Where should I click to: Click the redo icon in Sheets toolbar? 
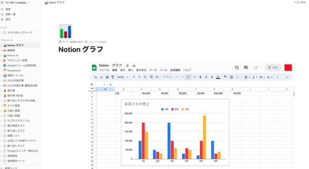pyautogui.click(x=101, y=77)
